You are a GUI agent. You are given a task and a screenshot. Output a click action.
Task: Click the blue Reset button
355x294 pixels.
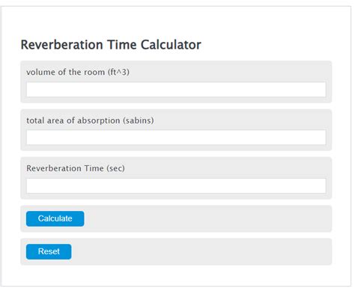tap(49, 251)
